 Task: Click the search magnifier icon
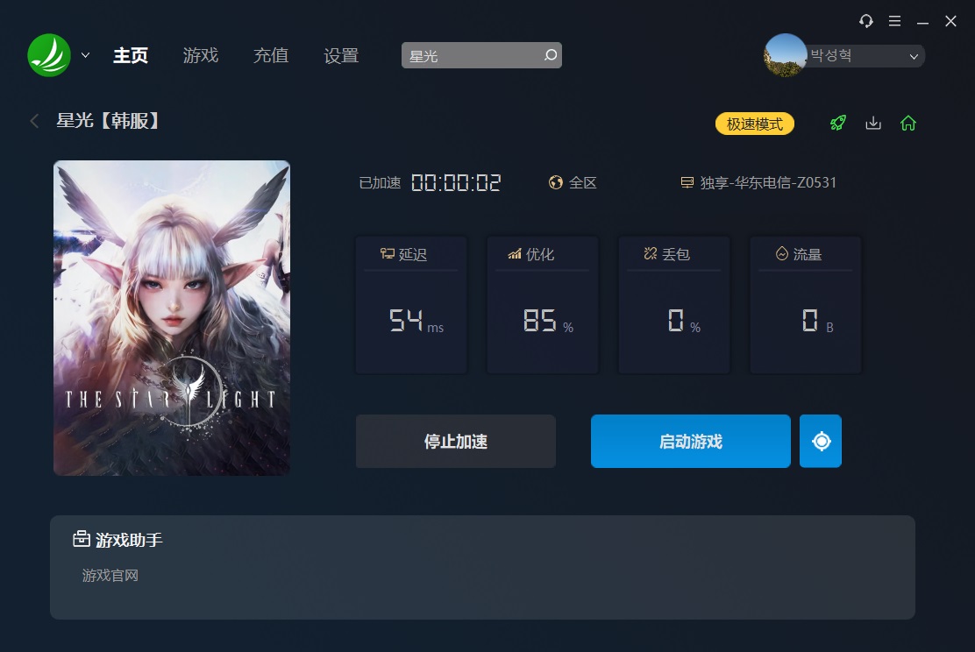click(551, 55)
